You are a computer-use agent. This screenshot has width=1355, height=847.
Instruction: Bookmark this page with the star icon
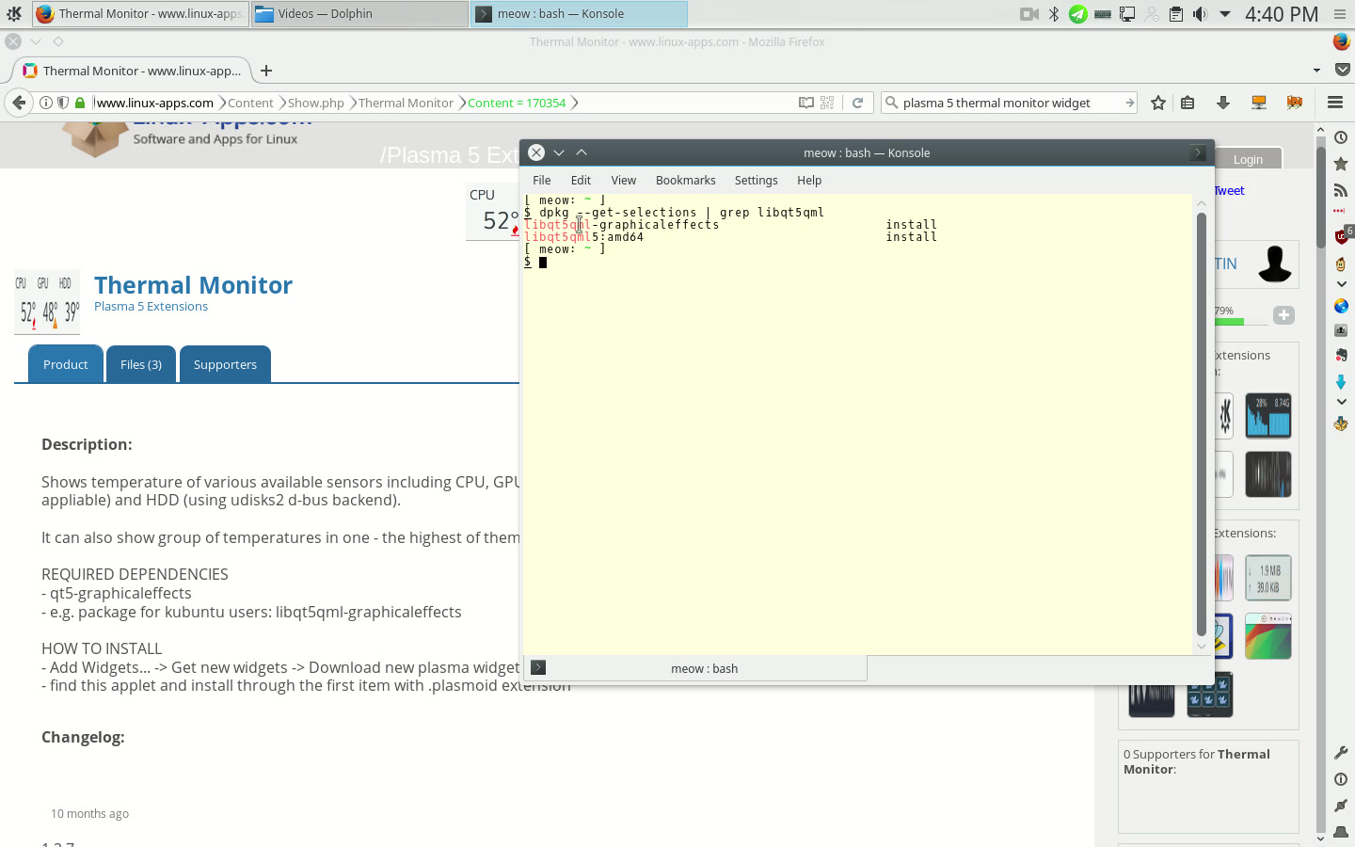(x=1158, y=103)
